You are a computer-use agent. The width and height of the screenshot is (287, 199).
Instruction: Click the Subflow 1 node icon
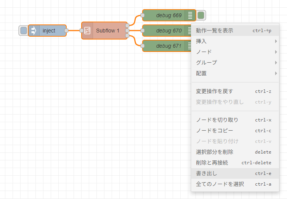pos(87,31)
